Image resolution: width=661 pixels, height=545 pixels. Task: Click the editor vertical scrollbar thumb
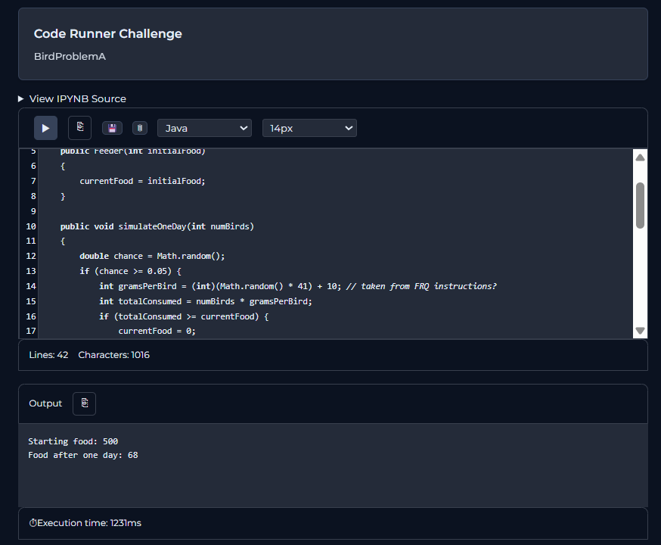point(640,204)
